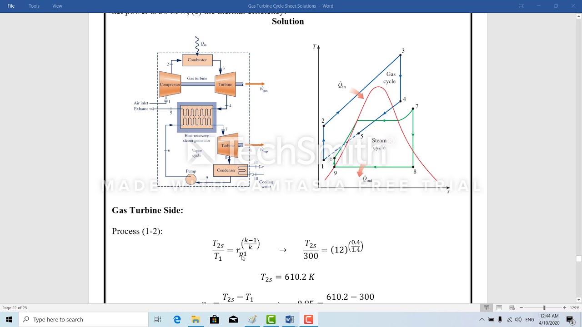Adjust the zoom slider handle
The width and height of the screenshot is (582, 327).
(544, 307)
